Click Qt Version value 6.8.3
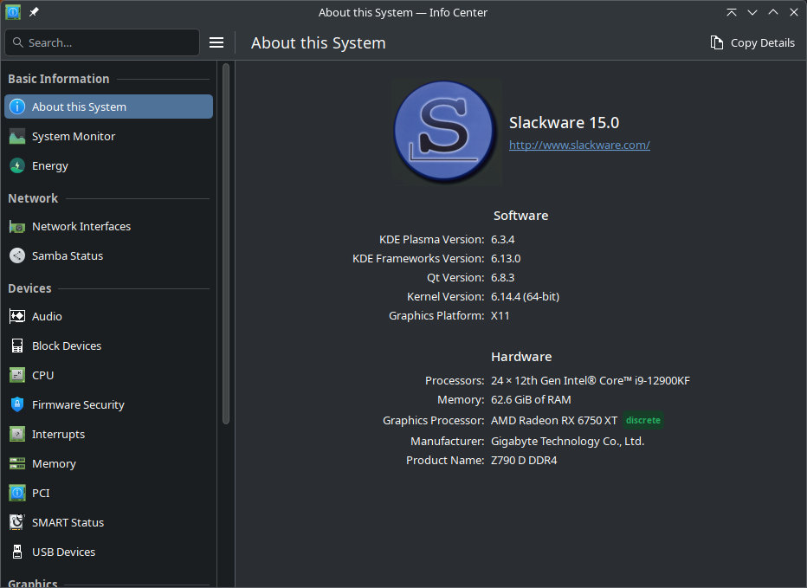This screenshot has height=588, width=807. (503, 277)
